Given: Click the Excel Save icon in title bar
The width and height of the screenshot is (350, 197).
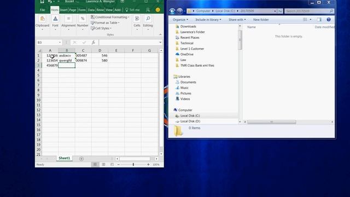Looking at the screenshot, I should [42, 2].
